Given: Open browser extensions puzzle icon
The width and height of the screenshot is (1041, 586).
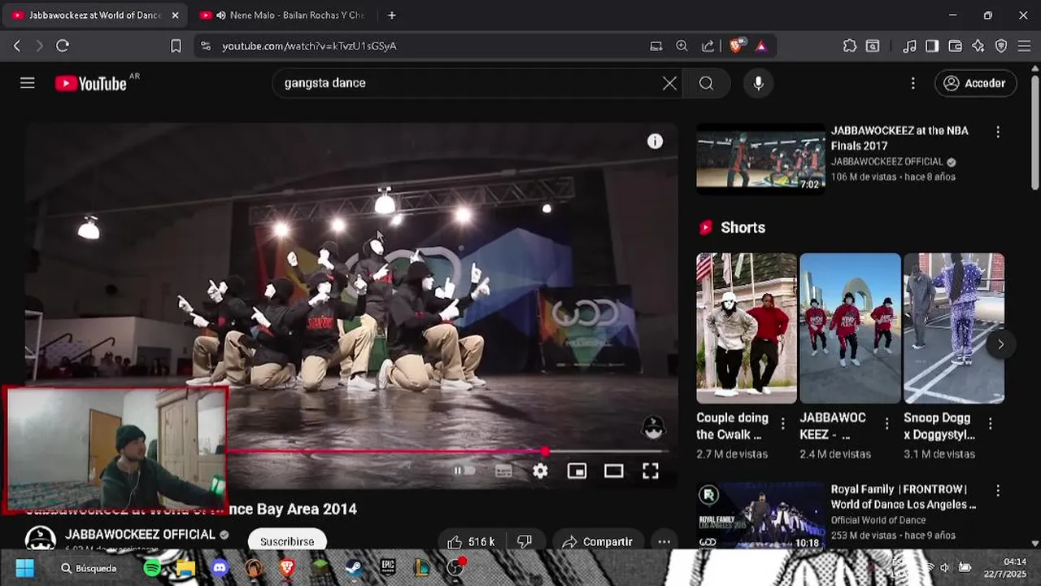Looking at the screenshot, I should coord(850,46).
